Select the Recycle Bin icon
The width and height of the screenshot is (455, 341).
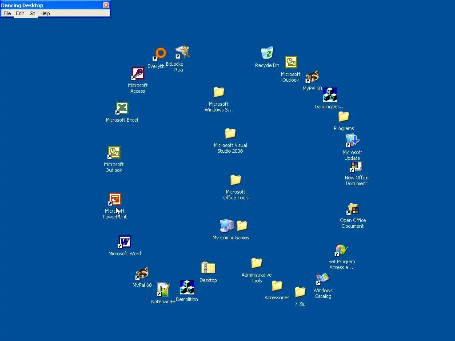point(267,53)
